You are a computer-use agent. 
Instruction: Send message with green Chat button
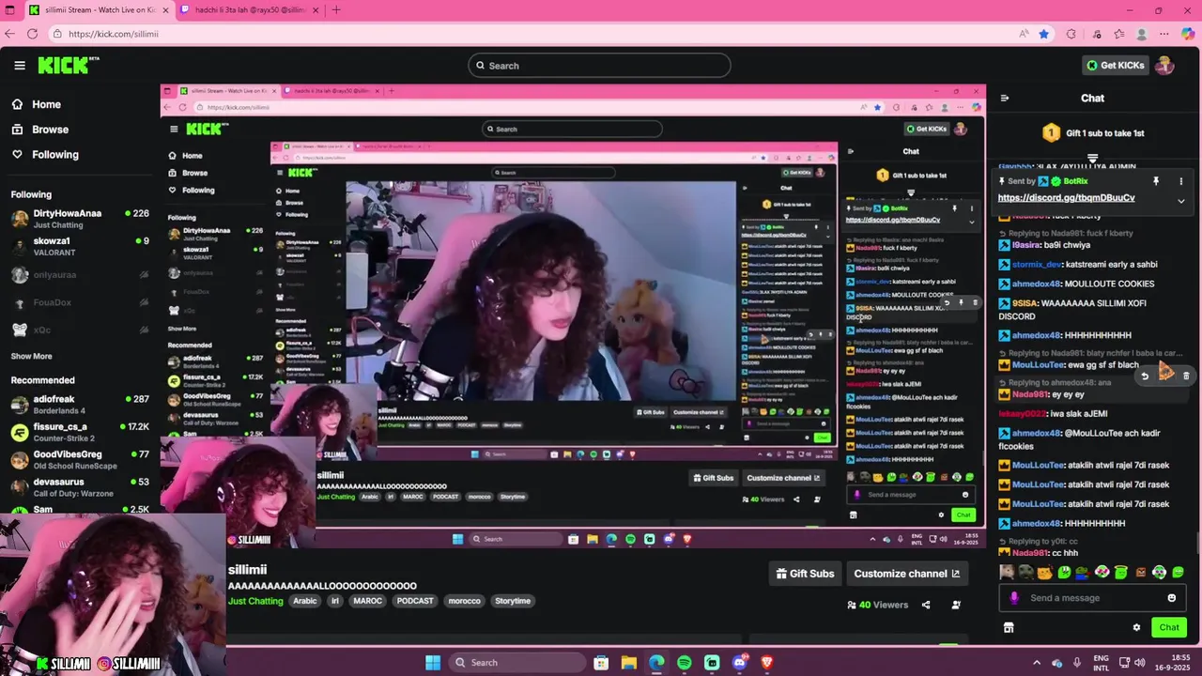(x=1168, y=627)
